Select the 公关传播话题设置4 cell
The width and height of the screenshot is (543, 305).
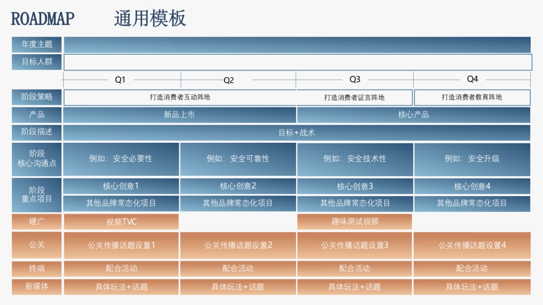pyautogui.click(x=472, y=245)
